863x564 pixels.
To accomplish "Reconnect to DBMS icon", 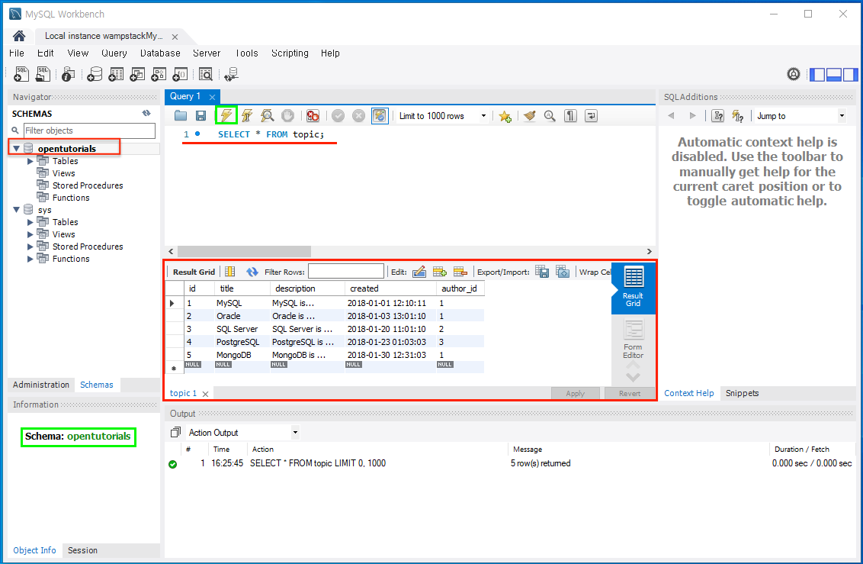I will 231,74.
